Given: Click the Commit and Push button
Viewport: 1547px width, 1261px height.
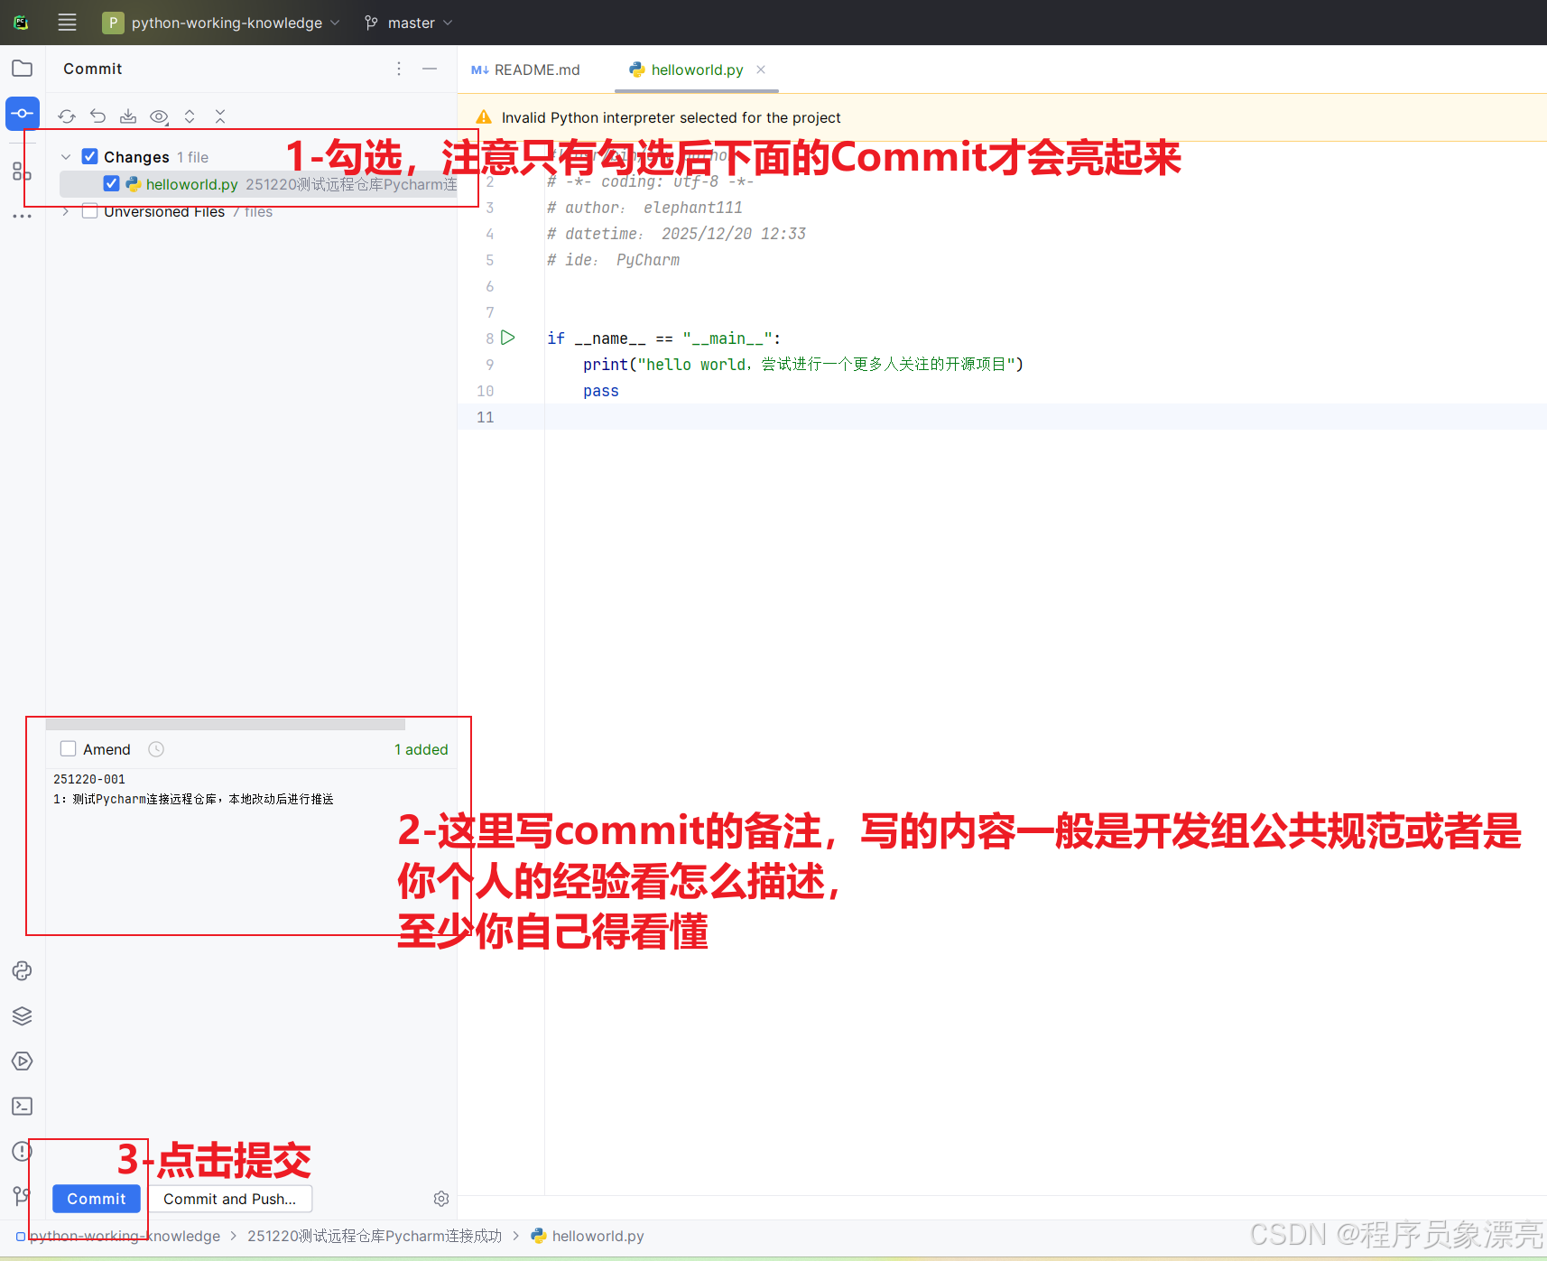Looking at the screenshot, I should (x=230, y=1199).
